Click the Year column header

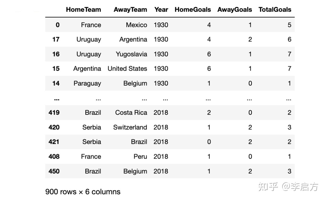(161, 10)
